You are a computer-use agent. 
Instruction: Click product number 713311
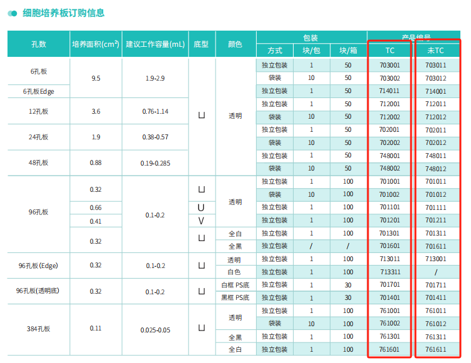[x=389, y=272]
